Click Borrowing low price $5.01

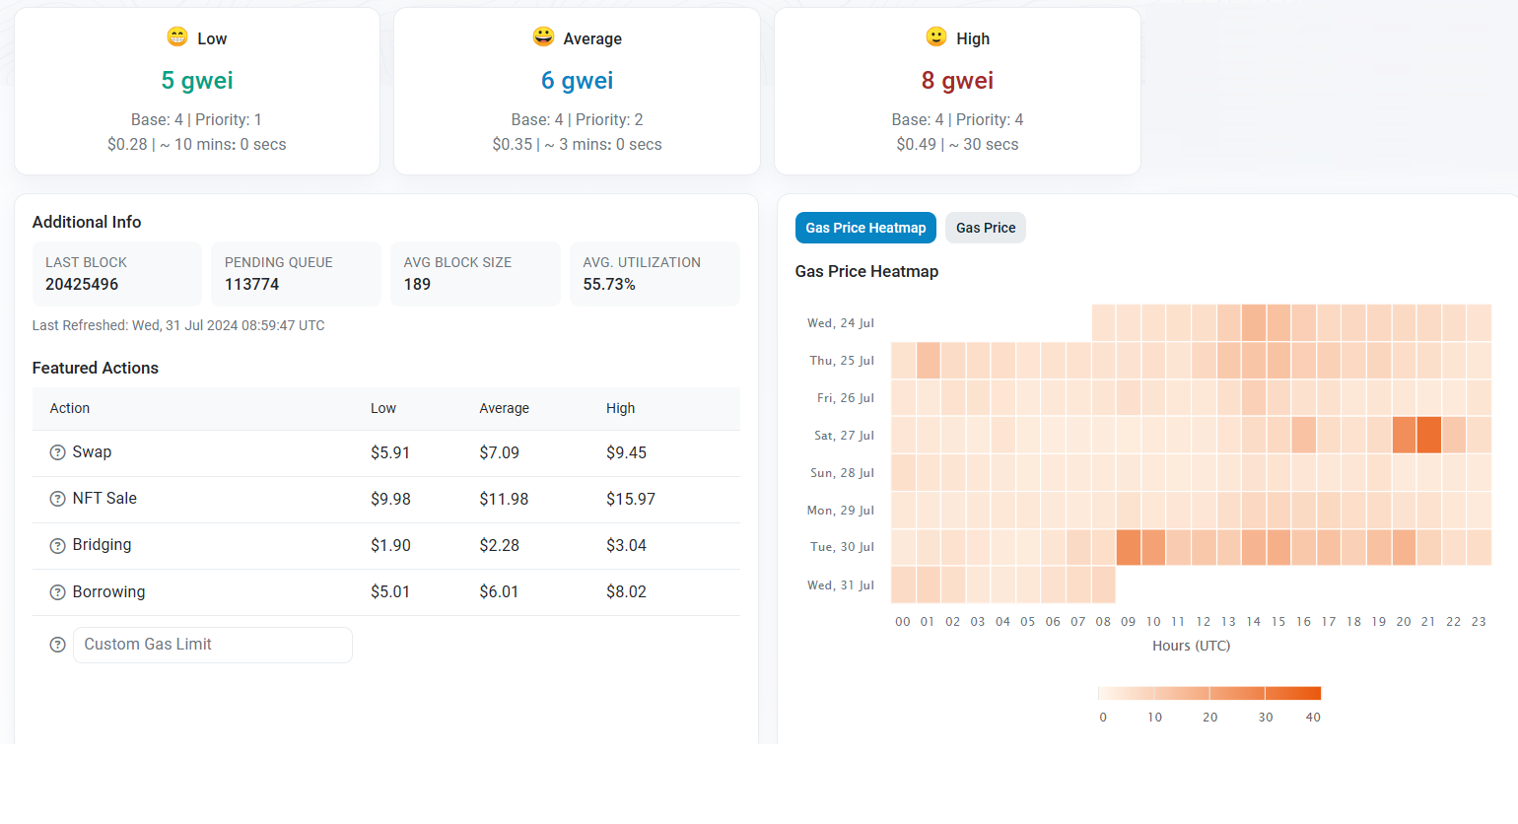click(390, 591)
